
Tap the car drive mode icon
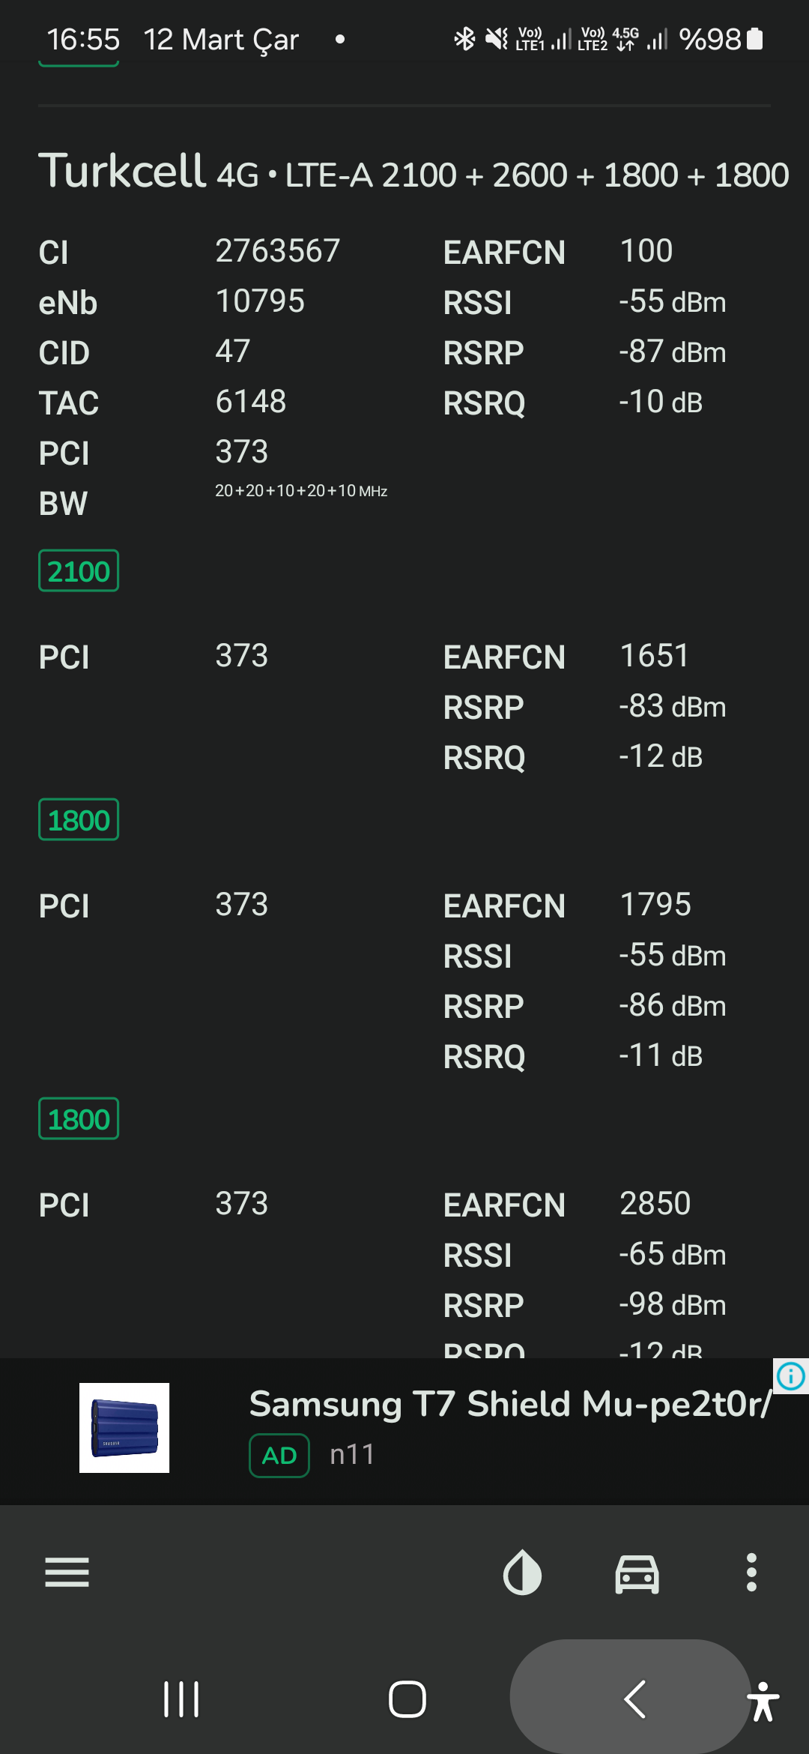tap(637, 1573)
